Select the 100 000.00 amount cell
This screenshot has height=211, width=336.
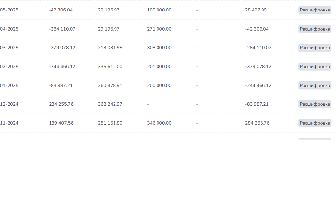tap(159, 10)
